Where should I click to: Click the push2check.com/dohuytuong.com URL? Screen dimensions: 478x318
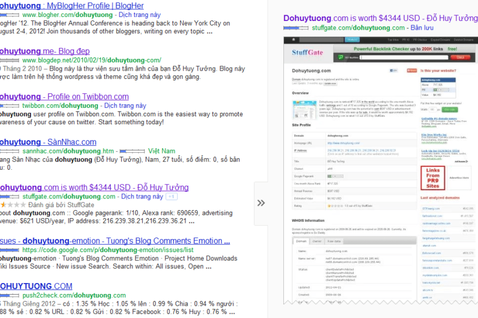(x=74, y=295)
